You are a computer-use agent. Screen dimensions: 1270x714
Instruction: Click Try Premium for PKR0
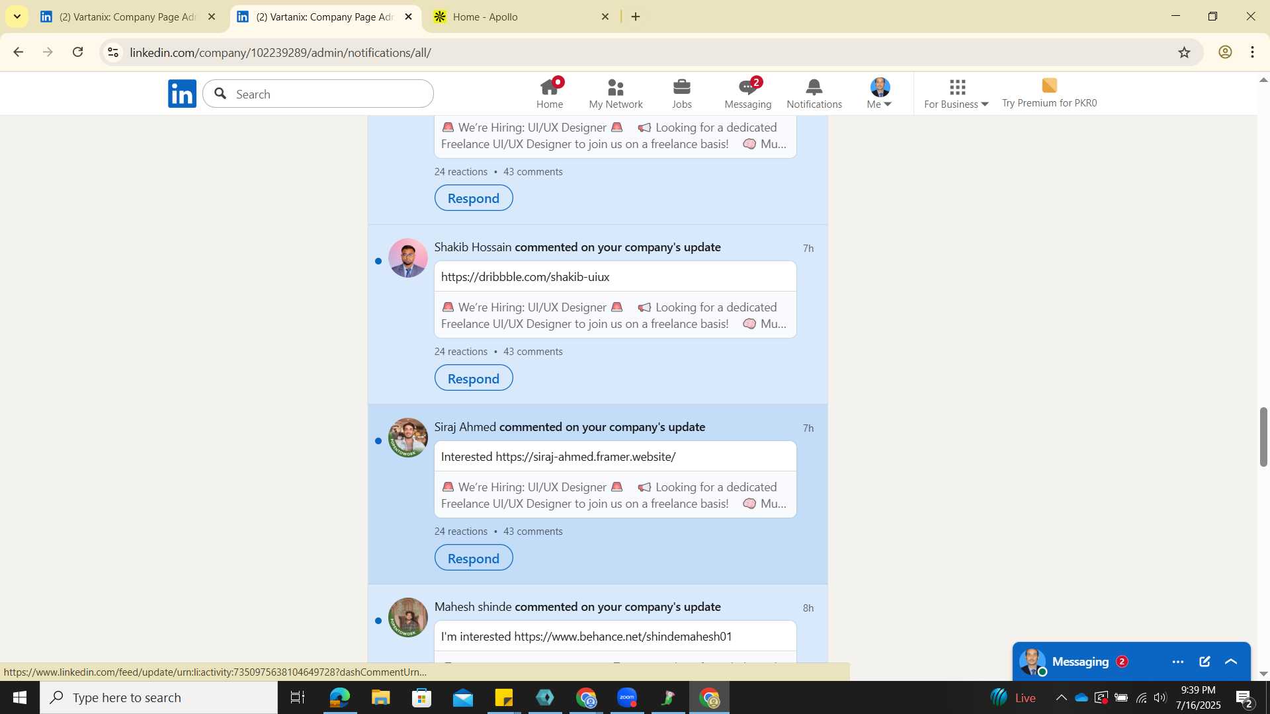tap(1049, 93)
